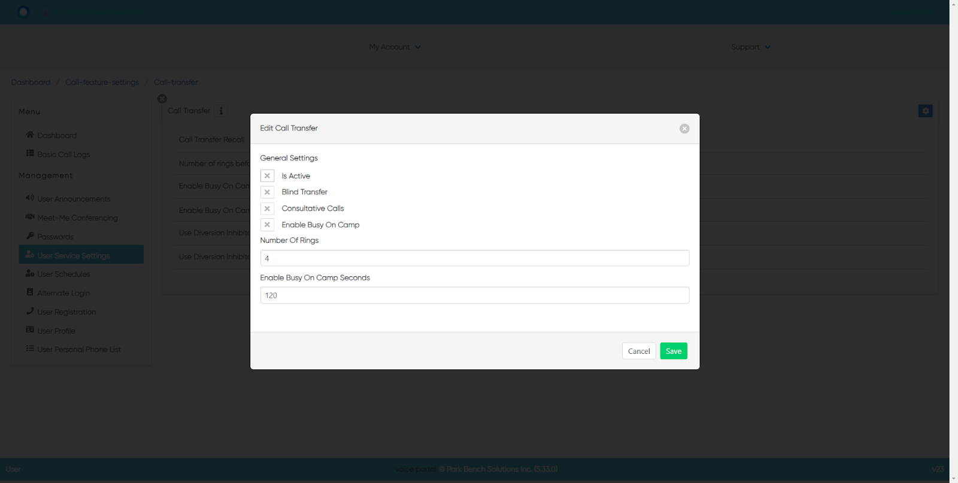The width and height of the screenshot is (958, 483).
Task: Click the home icon beside Dashboard
Action: pyautogui.click(x=30, y=134)
